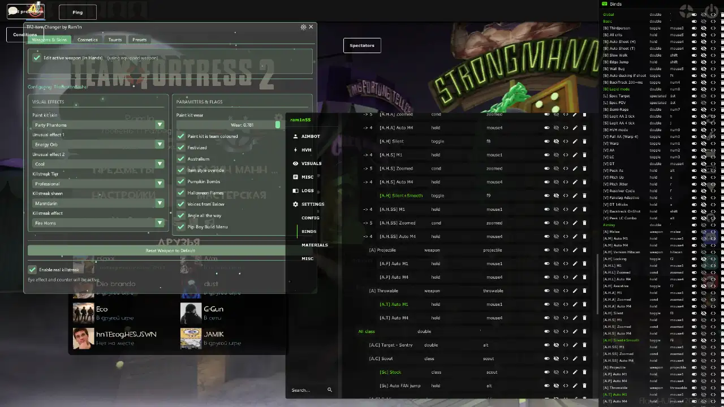The width and height of the screenshot is (724, 407).
Task: Uncheck Enable real killstreak
Action: [32, 270]
